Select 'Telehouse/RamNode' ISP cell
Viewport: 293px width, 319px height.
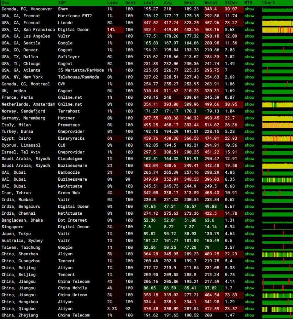78,77
